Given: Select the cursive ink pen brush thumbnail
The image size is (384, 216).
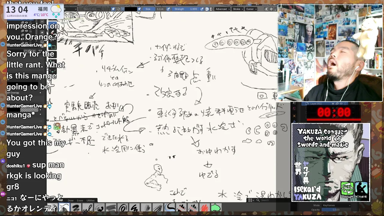Looking at the screenshot, I should coord(88,208).
